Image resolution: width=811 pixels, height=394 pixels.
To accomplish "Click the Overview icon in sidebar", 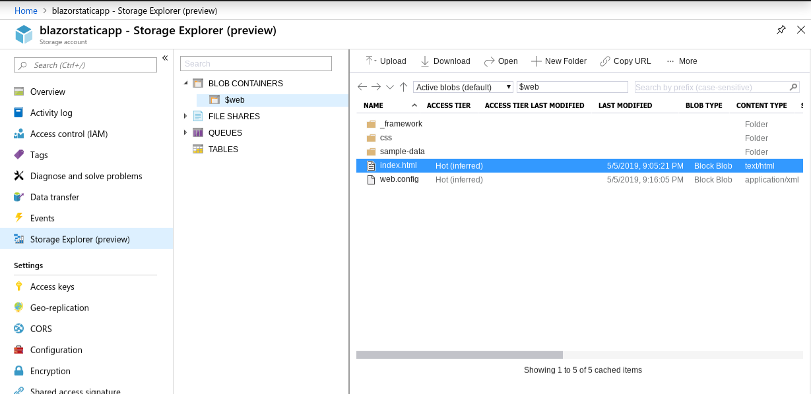I will pyautogui.click(x=19, y=92).
